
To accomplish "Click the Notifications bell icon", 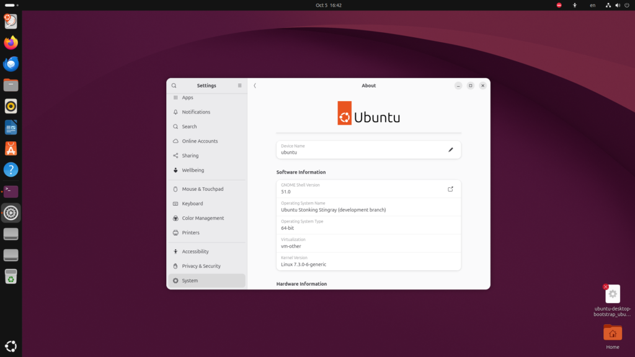I will click(175, 112).
